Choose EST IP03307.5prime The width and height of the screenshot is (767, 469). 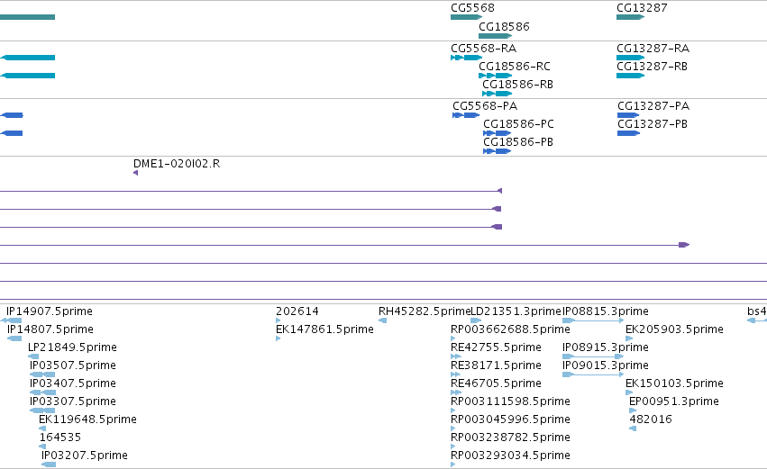(x=42, y=410)
